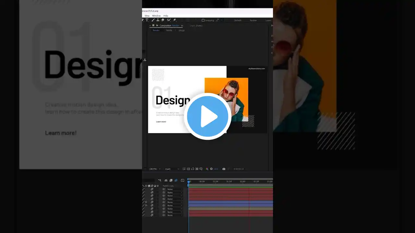Toggle the Fast Previews icon
The height and width of the screenshot is (233, 415).
184,169
